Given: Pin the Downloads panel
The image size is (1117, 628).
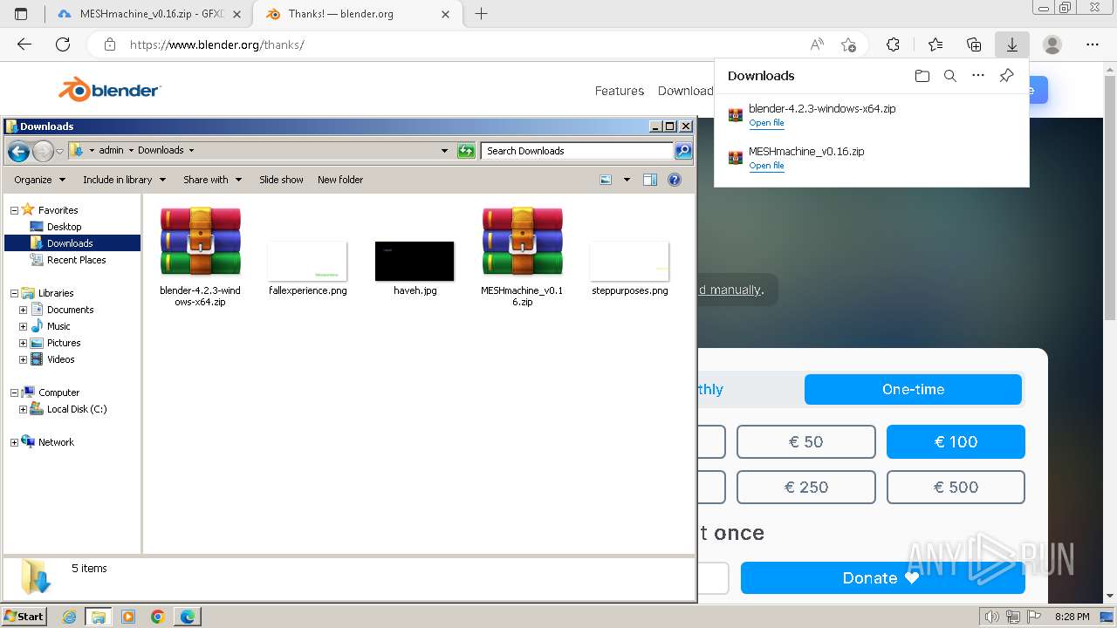Looking at the screenshot, I should [1006, 76].
